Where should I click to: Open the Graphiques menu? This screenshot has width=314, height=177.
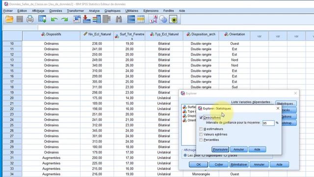[x=112, y=11]
